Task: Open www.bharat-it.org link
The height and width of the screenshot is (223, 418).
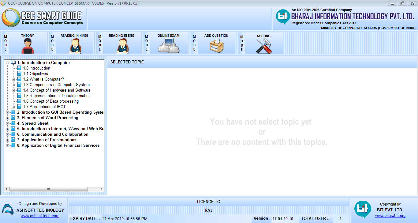Action: (x=390, y=216)
